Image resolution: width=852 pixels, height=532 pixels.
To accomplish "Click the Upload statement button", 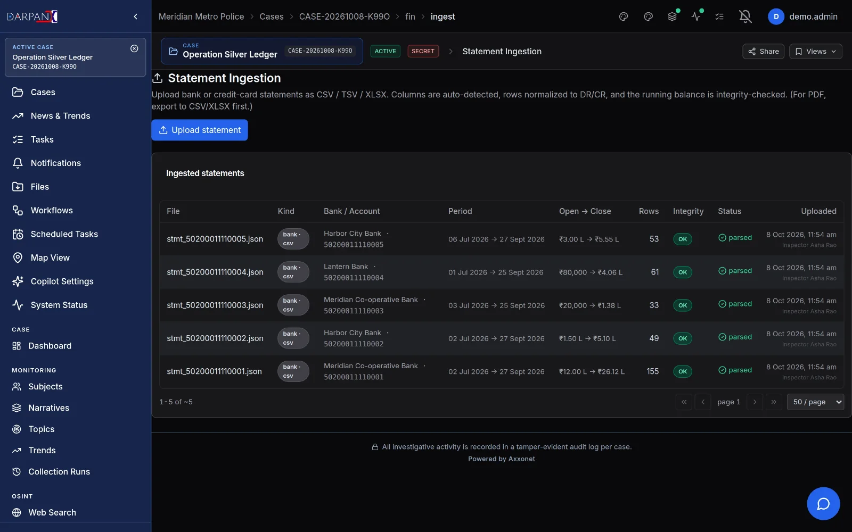I will (x=200, y=130).
